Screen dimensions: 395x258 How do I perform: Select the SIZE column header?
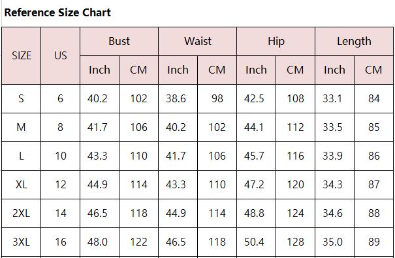(x=21, y=55)
